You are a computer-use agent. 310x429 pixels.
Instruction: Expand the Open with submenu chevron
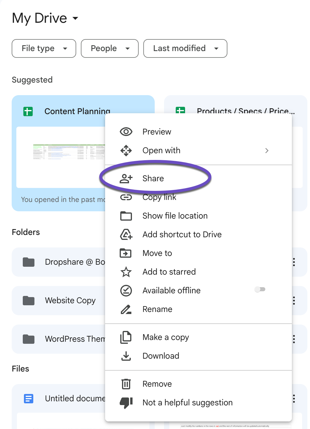coord(267,150)
